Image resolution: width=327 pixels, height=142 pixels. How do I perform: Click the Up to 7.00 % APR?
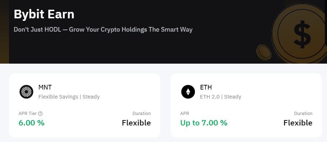coord(204,123)
